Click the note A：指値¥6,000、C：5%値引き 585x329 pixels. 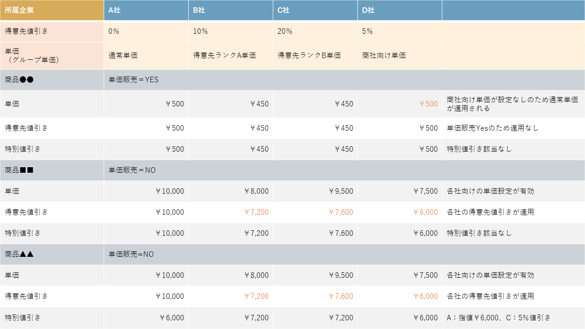[499, 318]
